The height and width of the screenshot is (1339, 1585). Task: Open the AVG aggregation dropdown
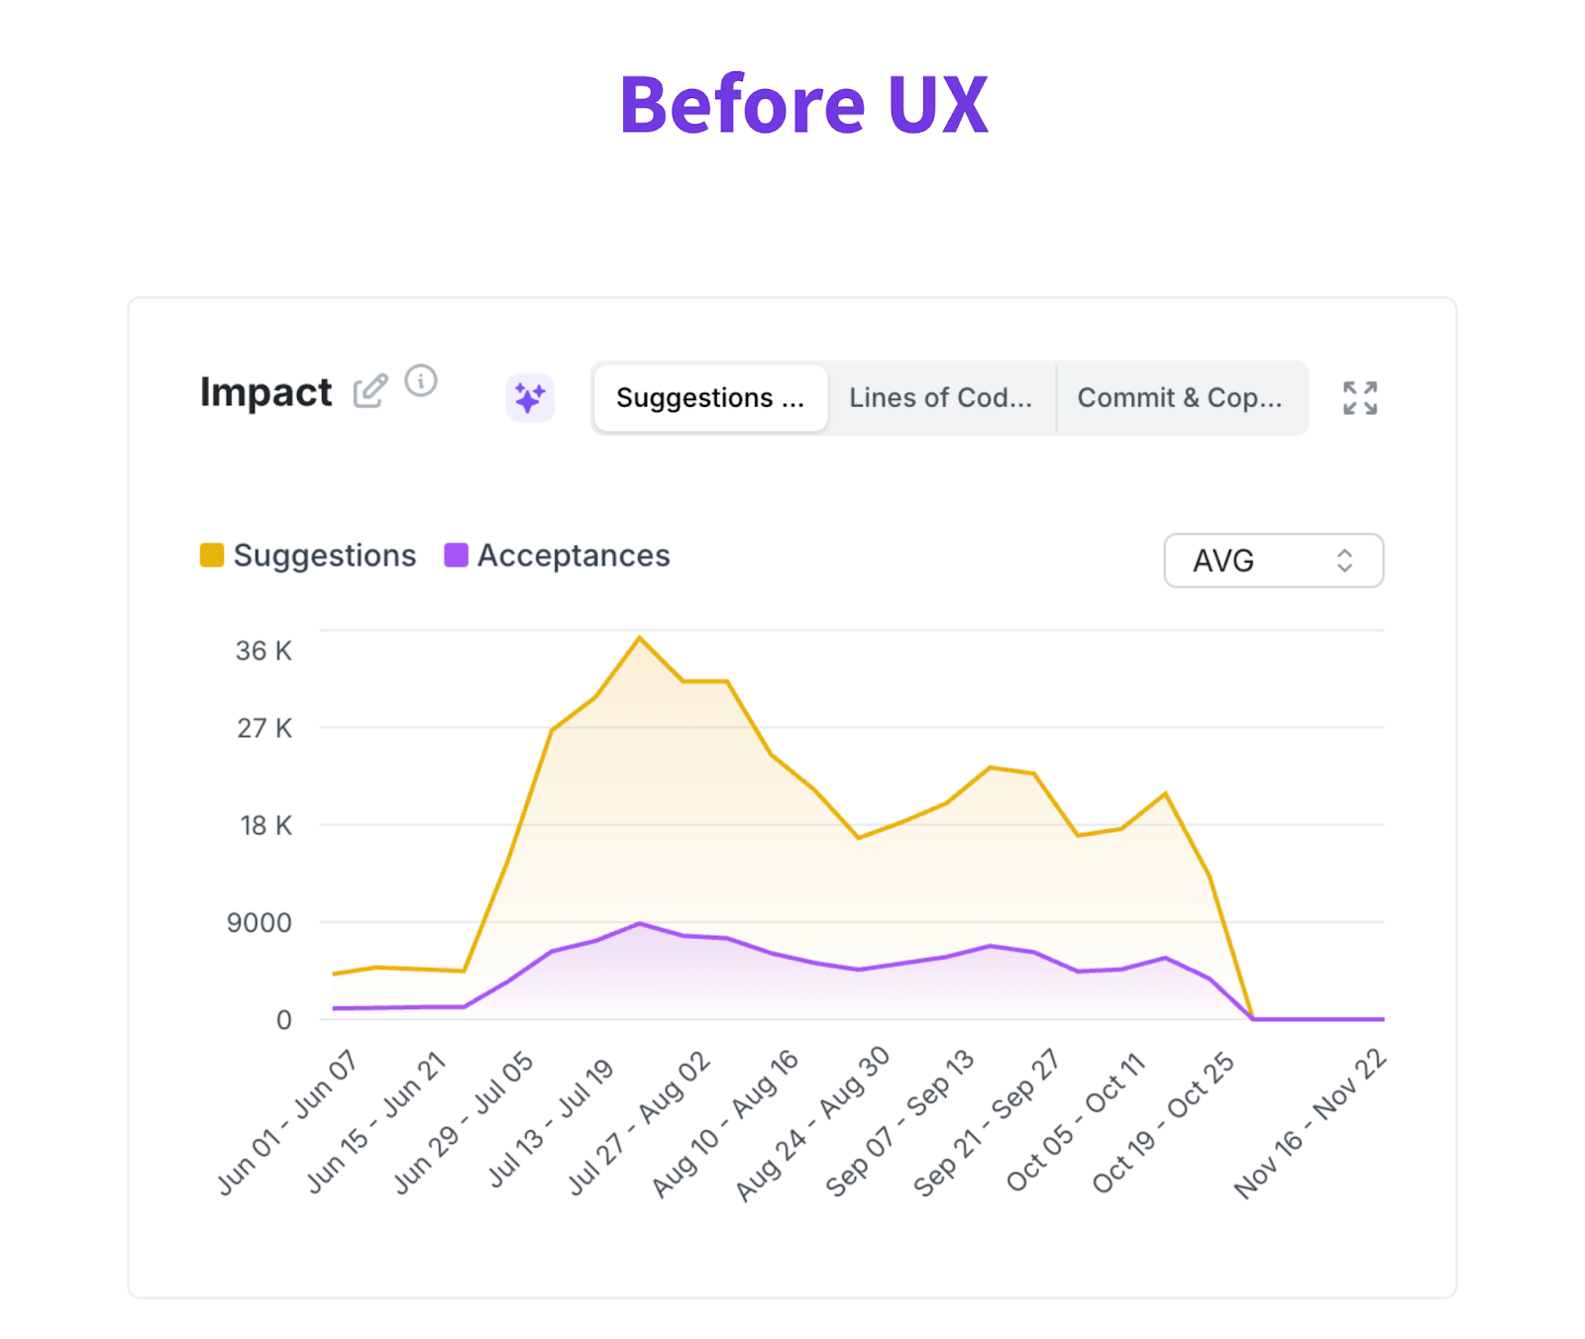1273,561
